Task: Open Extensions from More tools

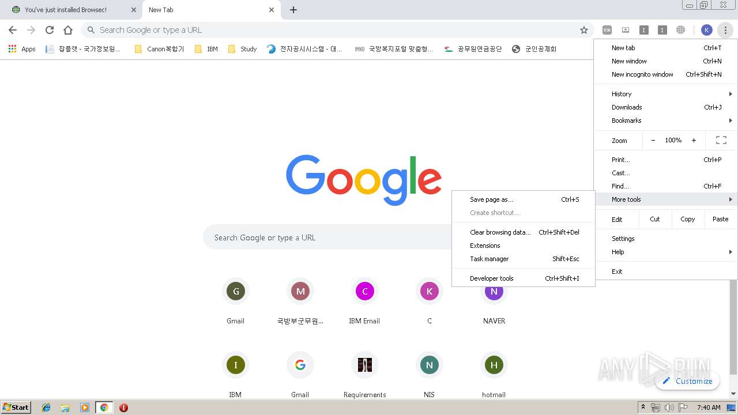Action: 524,246
